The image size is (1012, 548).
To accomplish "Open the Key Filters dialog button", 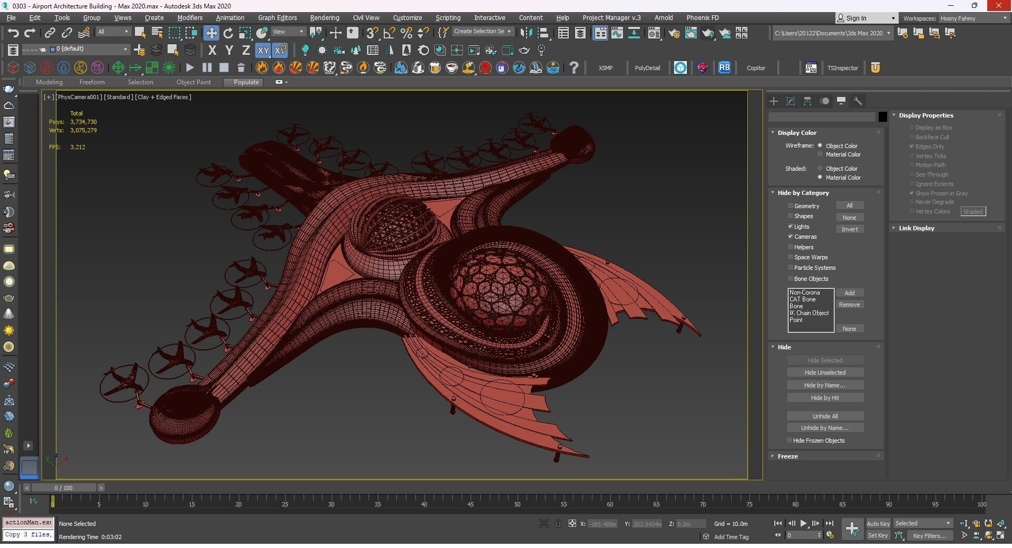I will 930,535.
